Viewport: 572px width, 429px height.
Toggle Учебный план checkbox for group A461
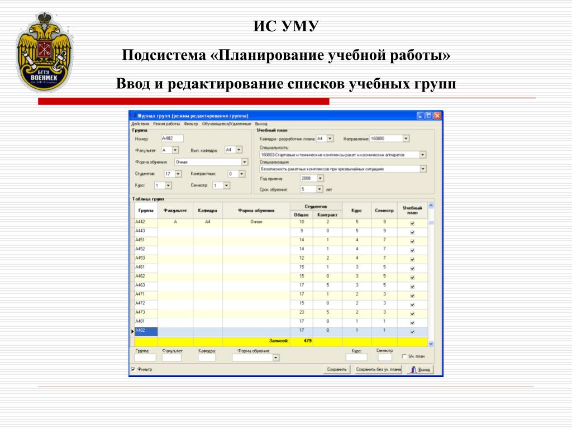pyautogui.click(x=413, y=269)
